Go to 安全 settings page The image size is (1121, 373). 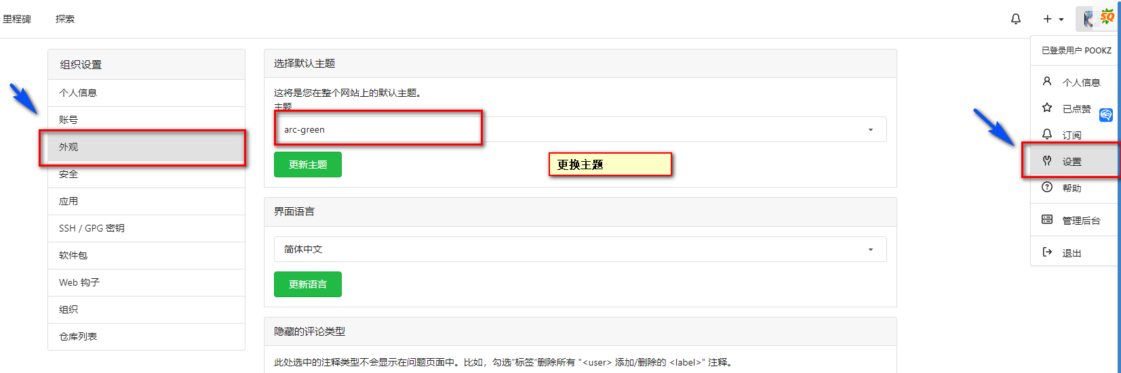tap(68, 174)
